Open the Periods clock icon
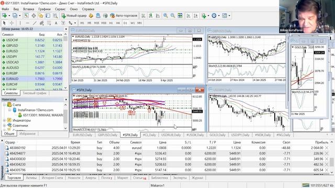 point(214,16)
